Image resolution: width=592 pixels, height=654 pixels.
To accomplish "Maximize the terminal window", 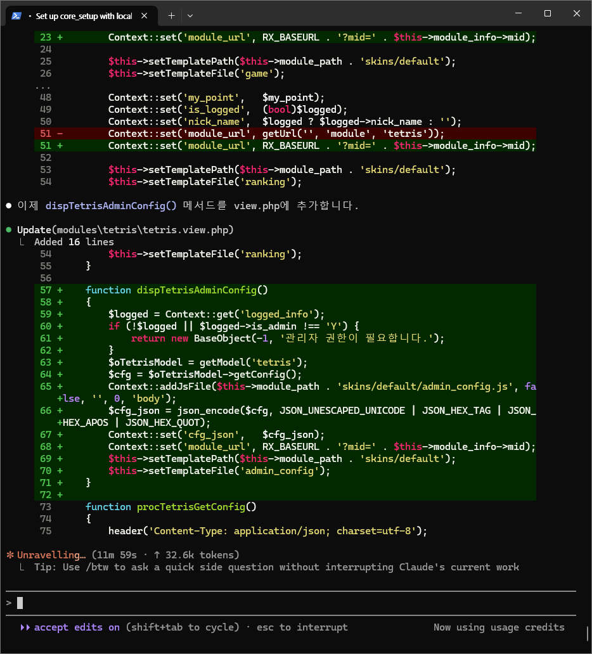I will point(548,13).
